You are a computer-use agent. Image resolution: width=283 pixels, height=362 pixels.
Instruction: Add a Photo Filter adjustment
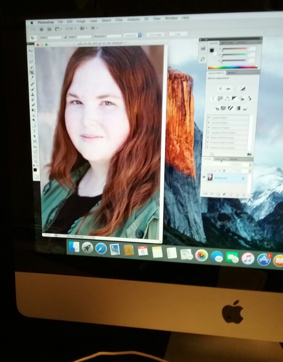[x=242, y=99]
